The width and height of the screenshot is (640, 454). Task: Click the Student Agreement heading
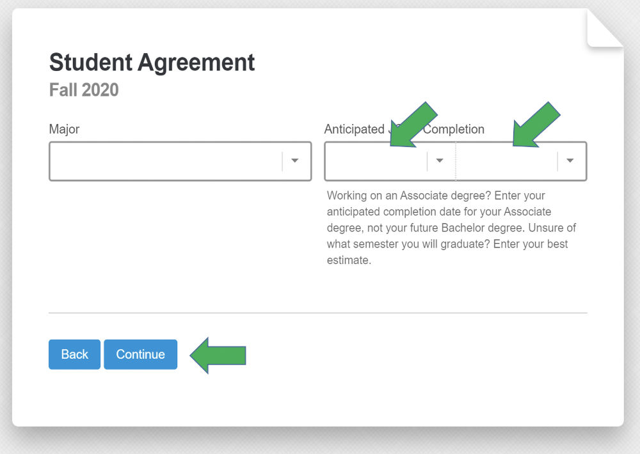[x=152, y=62]
